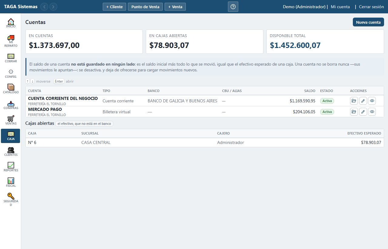Edit Cuenta Corriente del Negocio with pencil icon

[363, 101]
